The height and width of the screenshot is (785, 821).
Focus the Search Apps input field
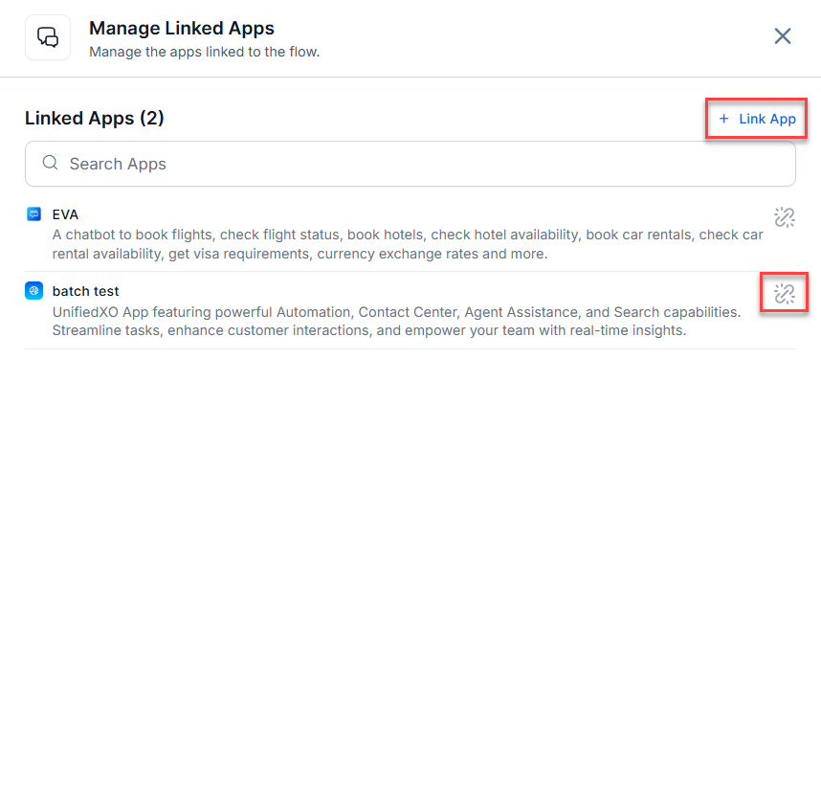tap(421, 164)
